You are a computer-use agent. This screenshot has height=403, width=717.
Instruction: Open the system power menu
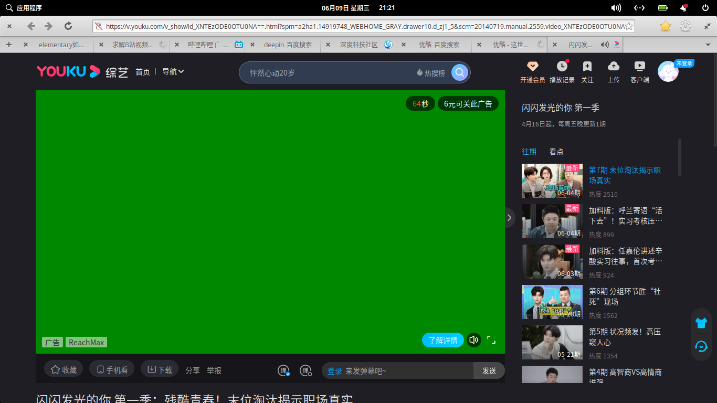point(705,8)
